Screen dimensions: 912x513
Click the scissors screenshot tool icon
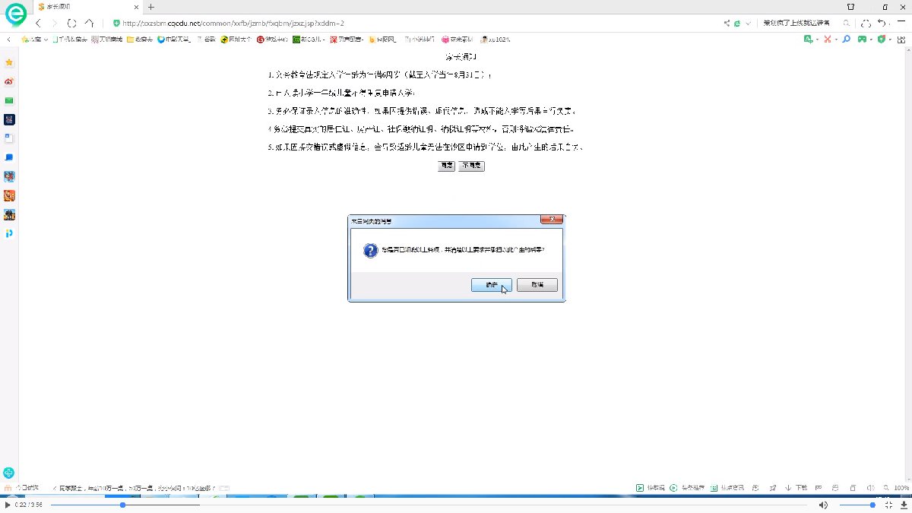tap(828, 39)
